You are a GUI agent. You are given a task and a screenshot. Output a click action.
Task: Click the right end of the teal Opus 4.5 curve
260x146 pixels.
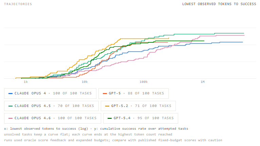point(244,33)
